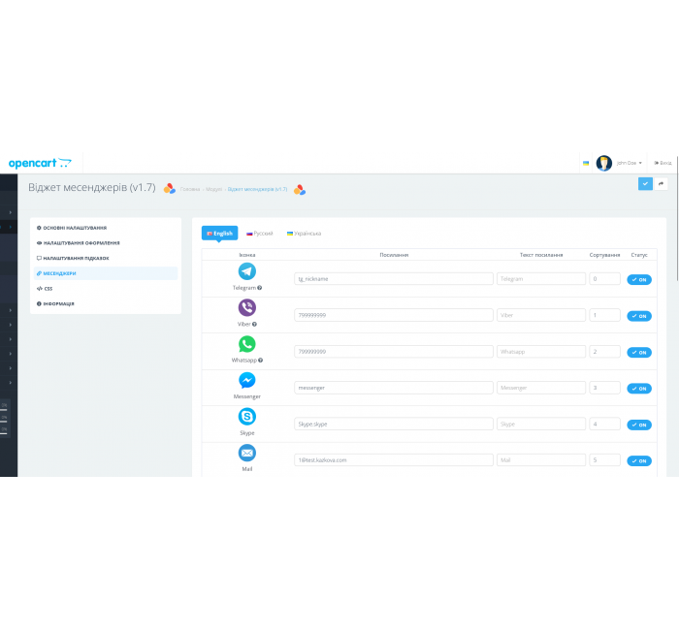Click the Mail address input field

pyautogui.click(x=394, y=460)
